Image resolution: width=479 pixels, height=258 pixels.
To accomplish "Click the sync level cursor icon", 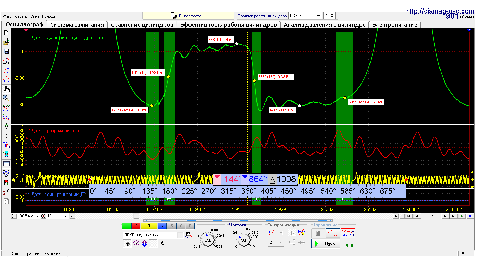I will [x=302, y=233].
